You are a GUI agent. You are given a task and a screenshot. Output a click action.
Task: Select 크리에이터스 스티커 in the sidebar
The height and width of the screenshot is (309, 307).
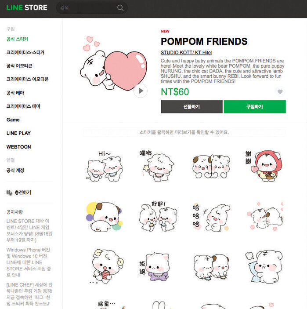coord(25,52)
